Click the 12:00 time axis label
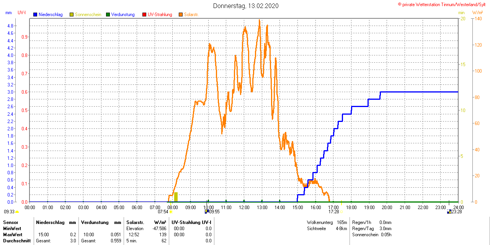 click(244, 207)
